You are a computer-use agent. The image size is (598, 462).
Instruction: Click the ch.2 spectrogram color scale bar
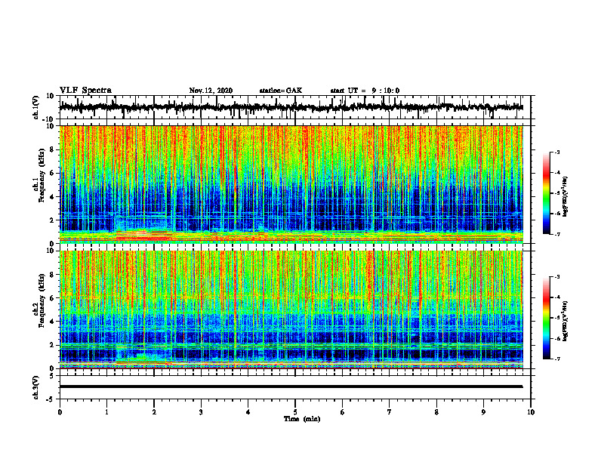click(546, 318)
